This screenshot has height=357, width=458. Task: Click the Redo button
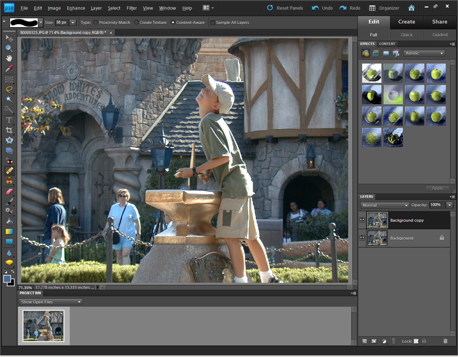click(x=350, y=8)
